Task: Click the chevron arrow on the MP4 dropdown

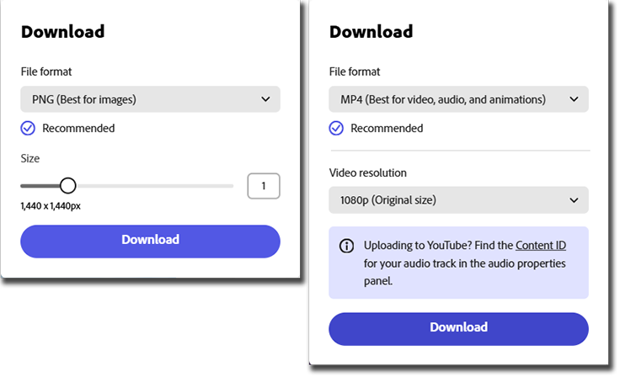Action: pyautogui.click(x=574, y=99)
